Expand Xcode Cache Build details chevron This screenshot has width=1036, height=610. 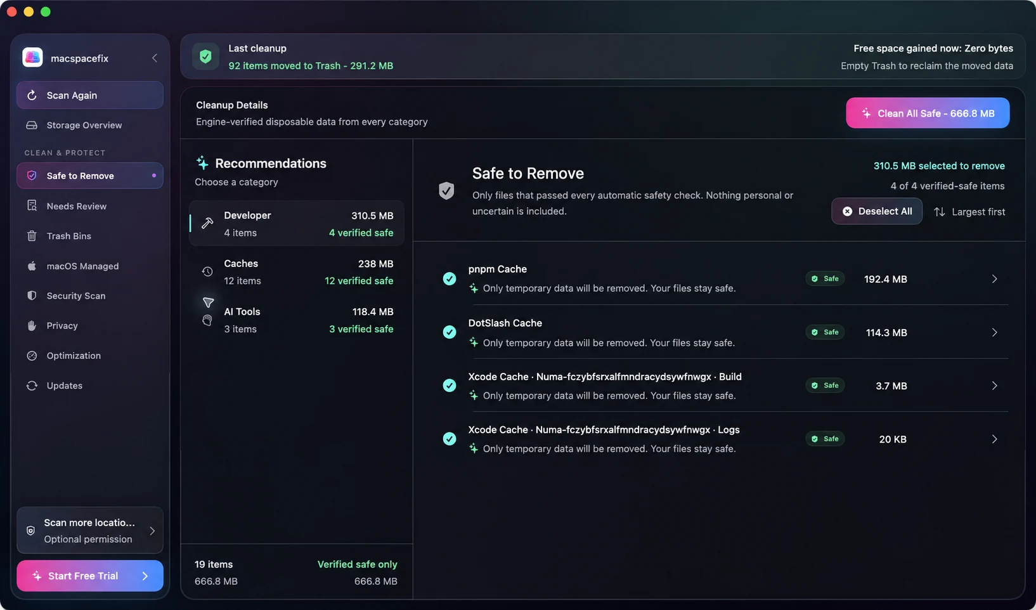coord(994,386)
